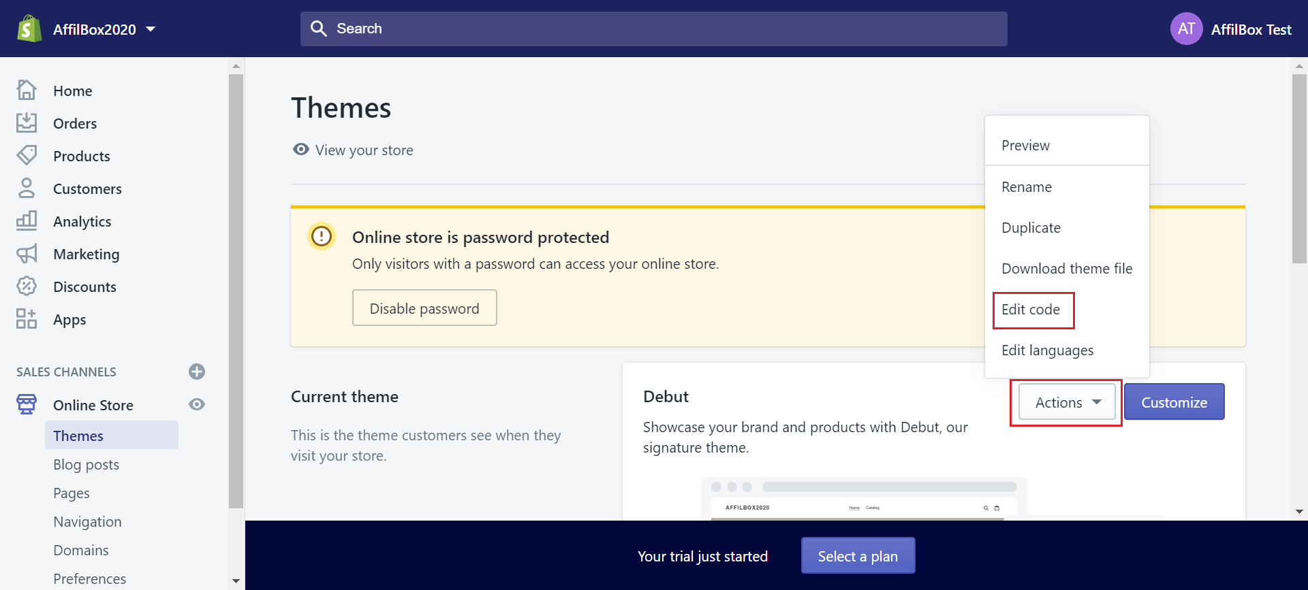Click the eye icon beside Online Store
The width and height of the screenshot is (1308, 590).
click(197, 405)
